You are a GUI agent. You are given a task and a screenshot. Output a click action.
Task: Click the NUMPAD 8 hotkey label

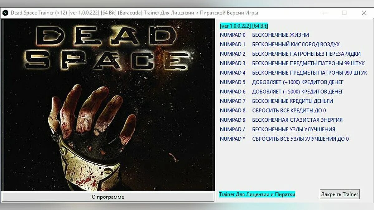pyautogui.click(x=233, y=110)
